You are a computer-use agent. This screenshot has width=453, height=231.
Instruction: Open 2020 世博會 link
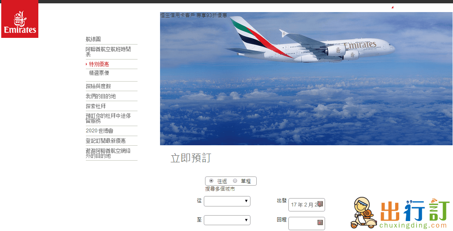[x=99, y=131]
